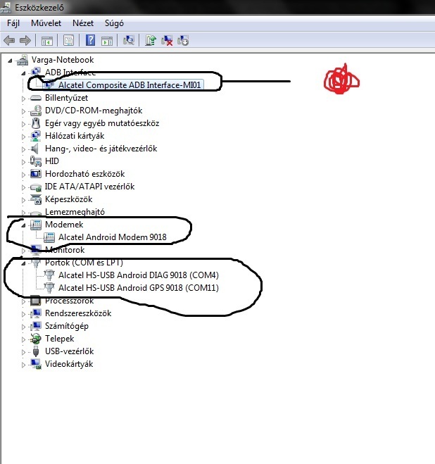Select Alcatel Composite ADB Interface-MI01
The image size is (435, 464).
click(130, 85)
